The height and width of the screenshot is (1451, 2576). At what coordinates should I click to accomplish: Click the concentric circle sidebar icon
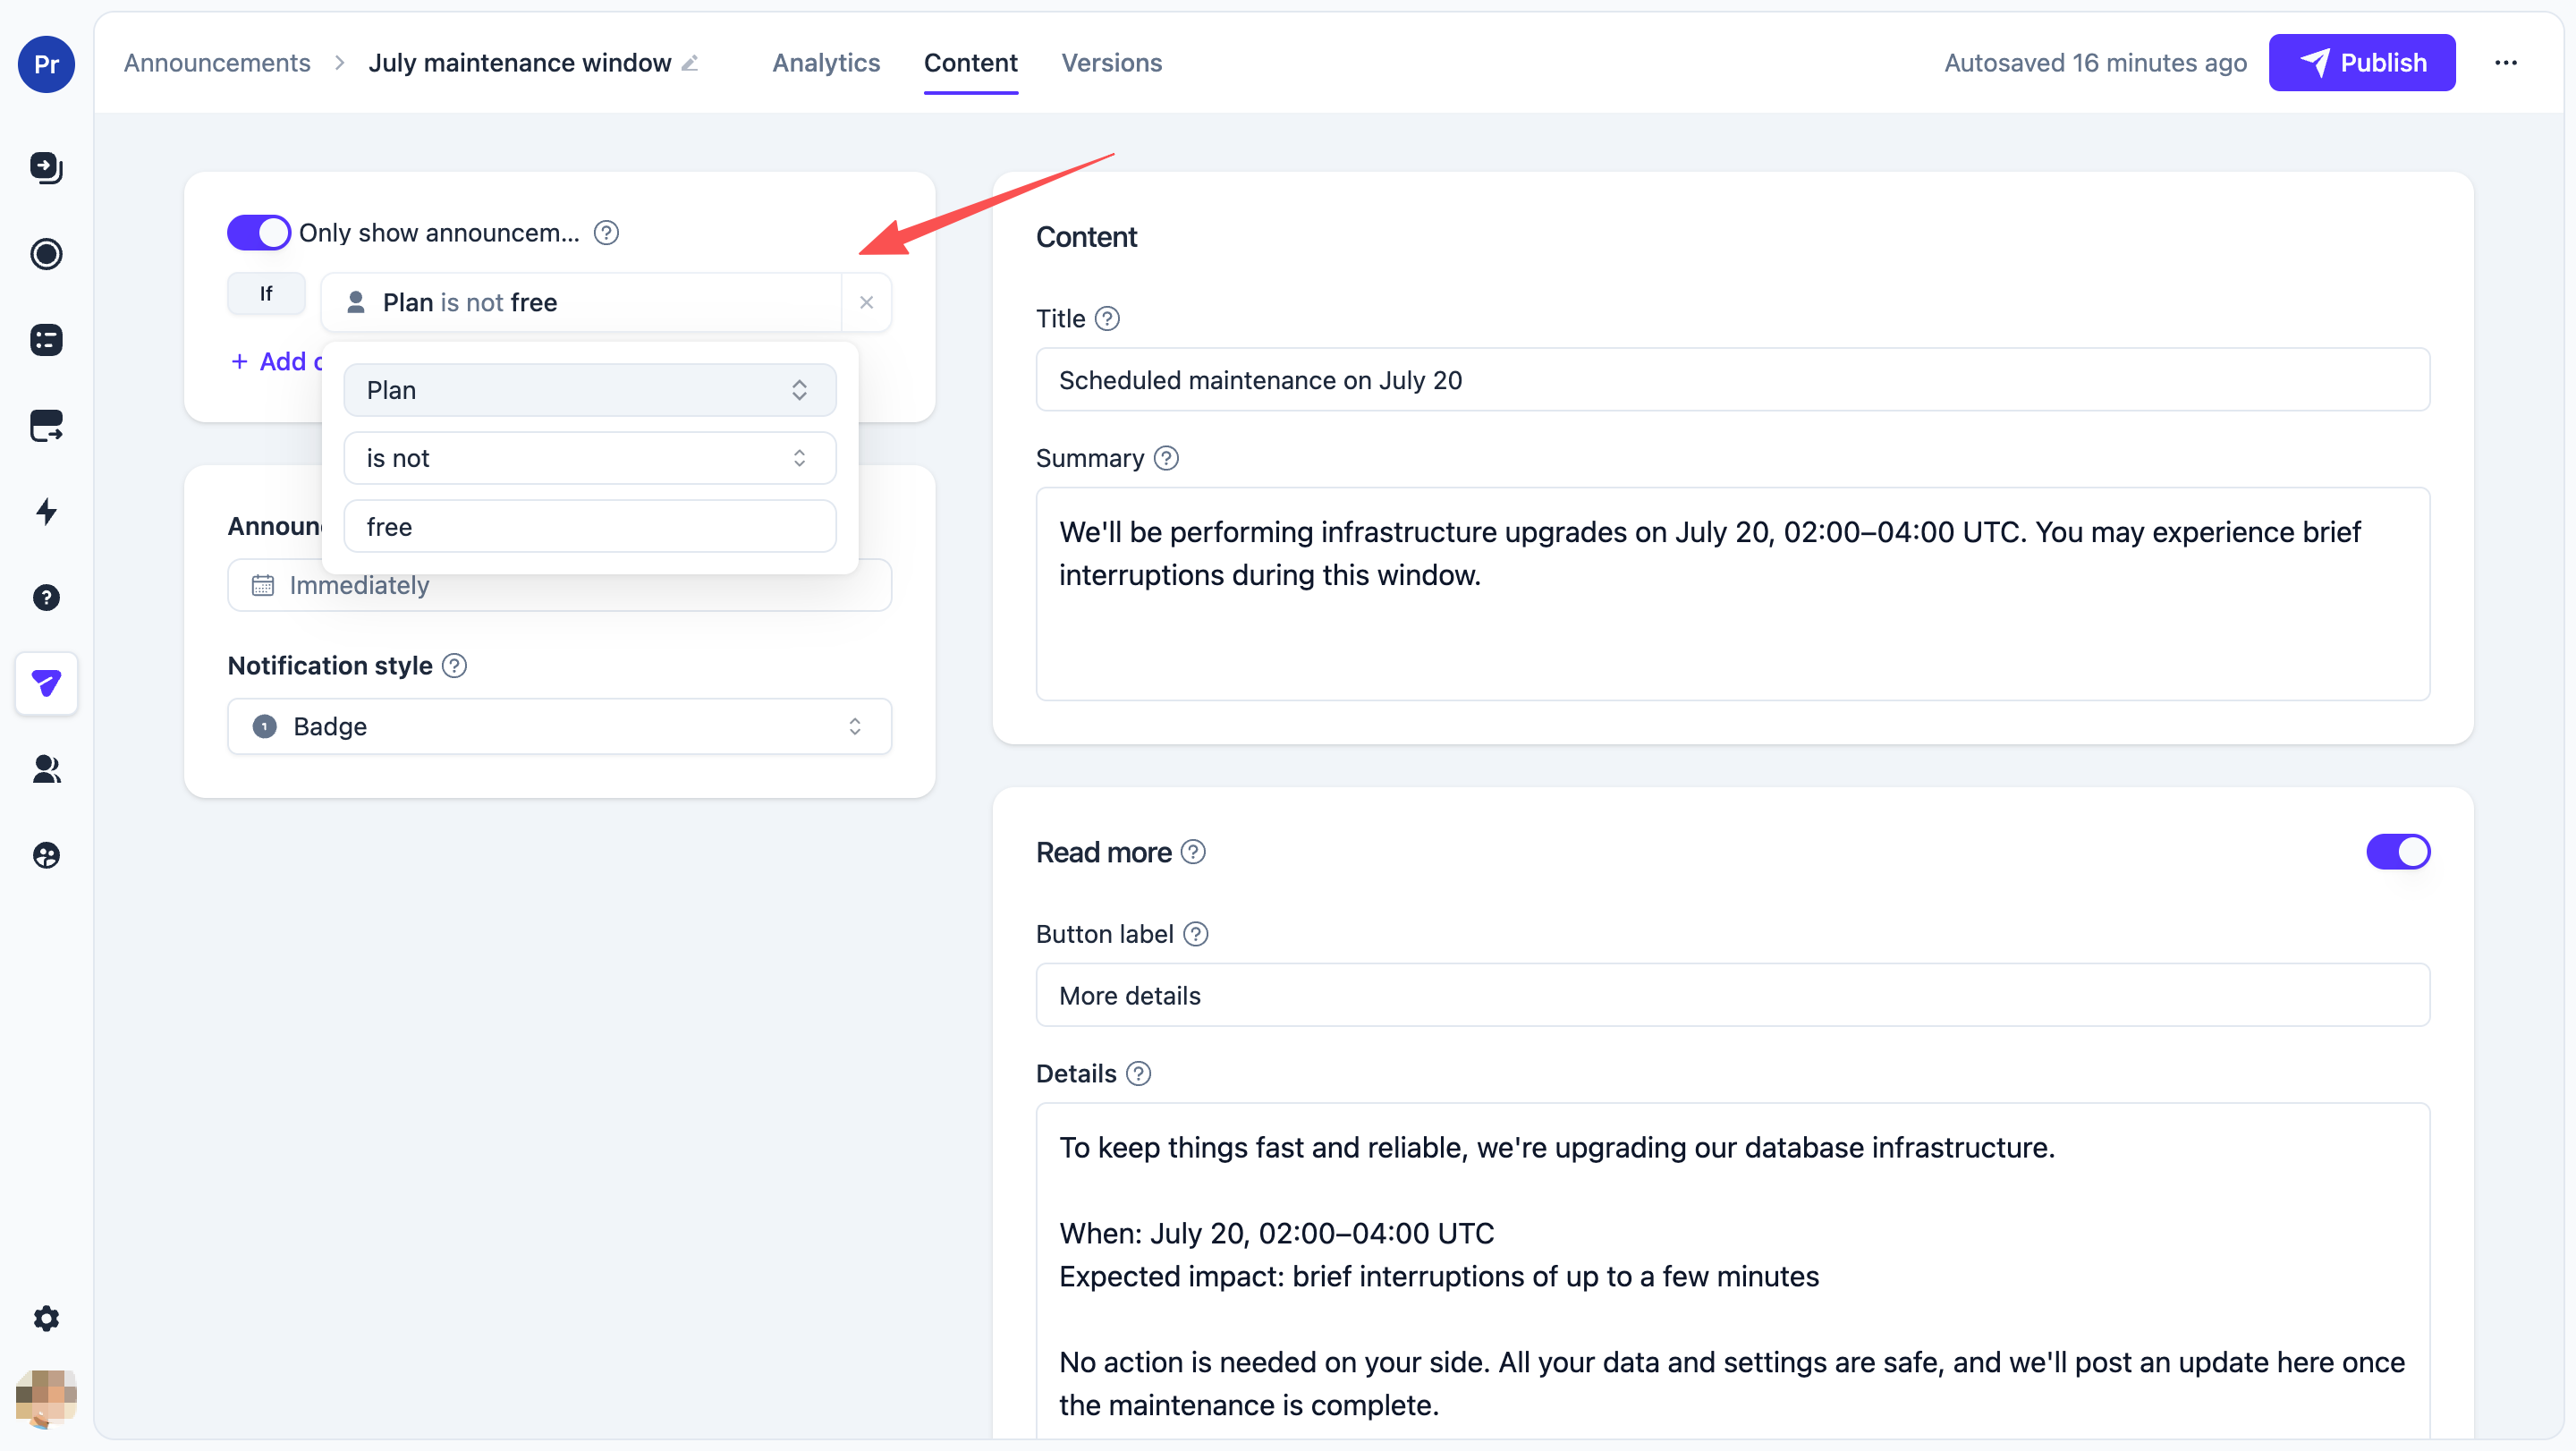pyautogui.click(x=46, y=254)
